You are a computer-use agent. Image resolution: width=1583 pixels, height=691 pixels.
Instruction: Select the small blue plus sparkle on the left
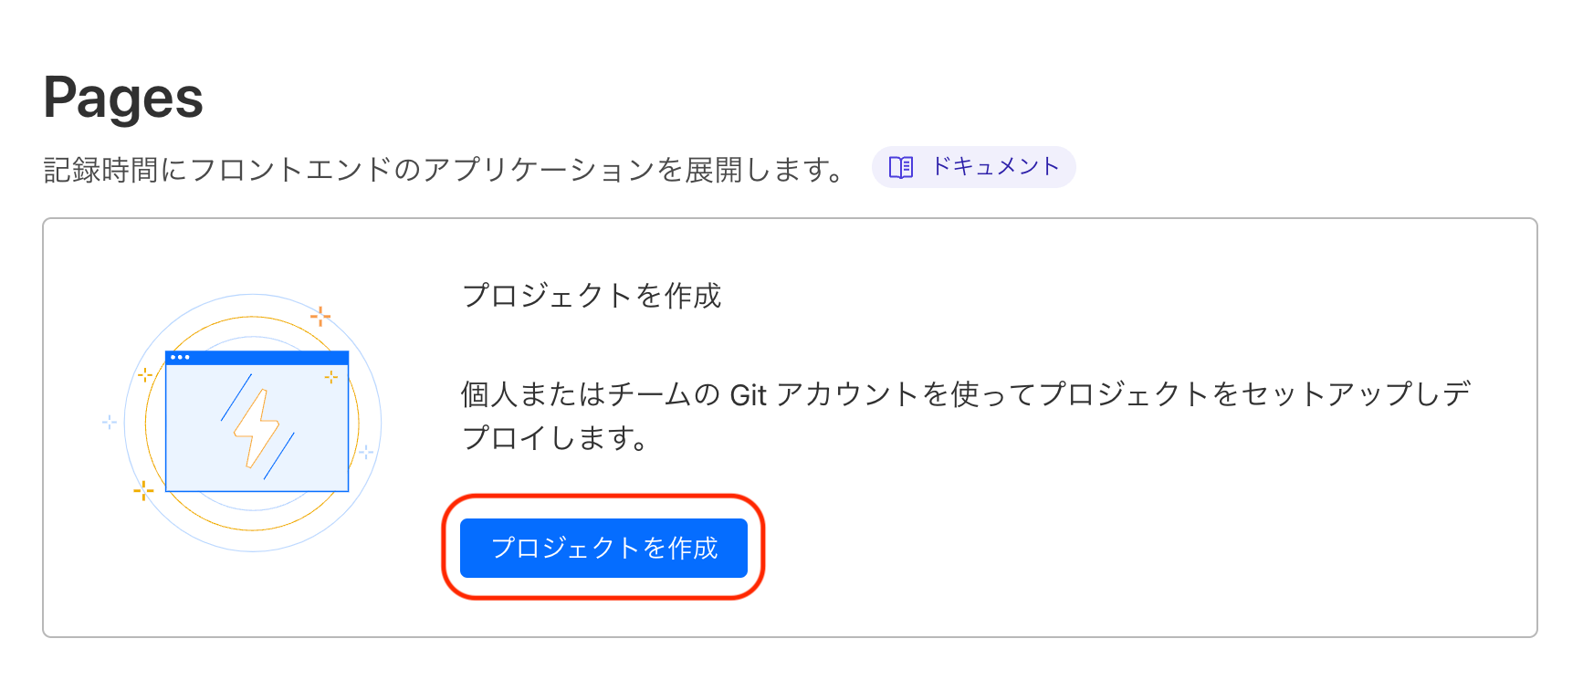point(108,421)
